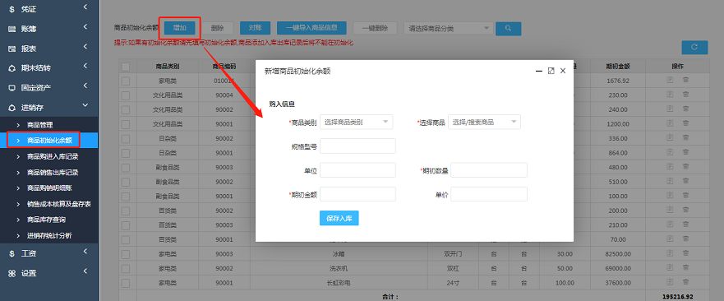724x301 pixels.
Task: Open the 选择/搜索商品 dropdown in dialog
Action: (484, 122)
